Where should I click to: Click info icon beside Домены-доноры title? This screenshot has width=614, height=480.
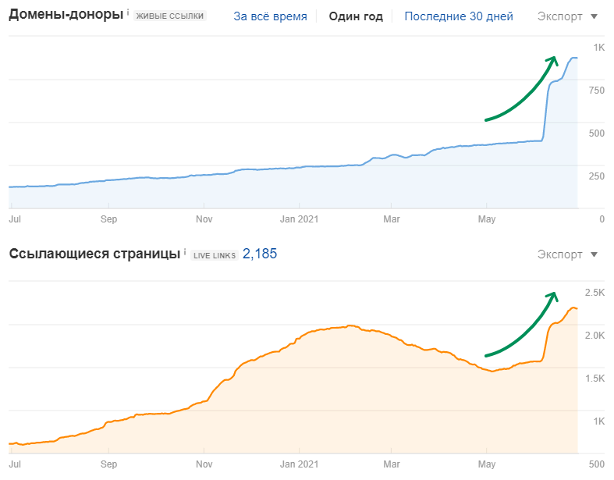[128, 13]
